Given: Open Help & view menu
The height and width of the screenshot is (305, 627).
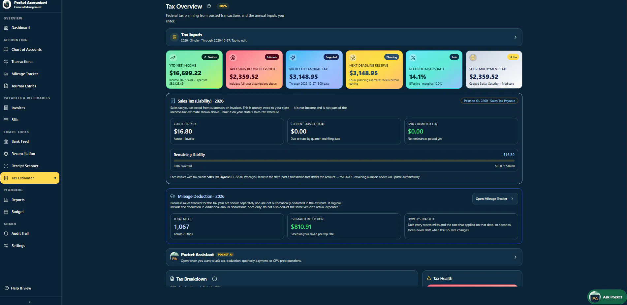Looking at the screenshot, I should coord(18,288).
